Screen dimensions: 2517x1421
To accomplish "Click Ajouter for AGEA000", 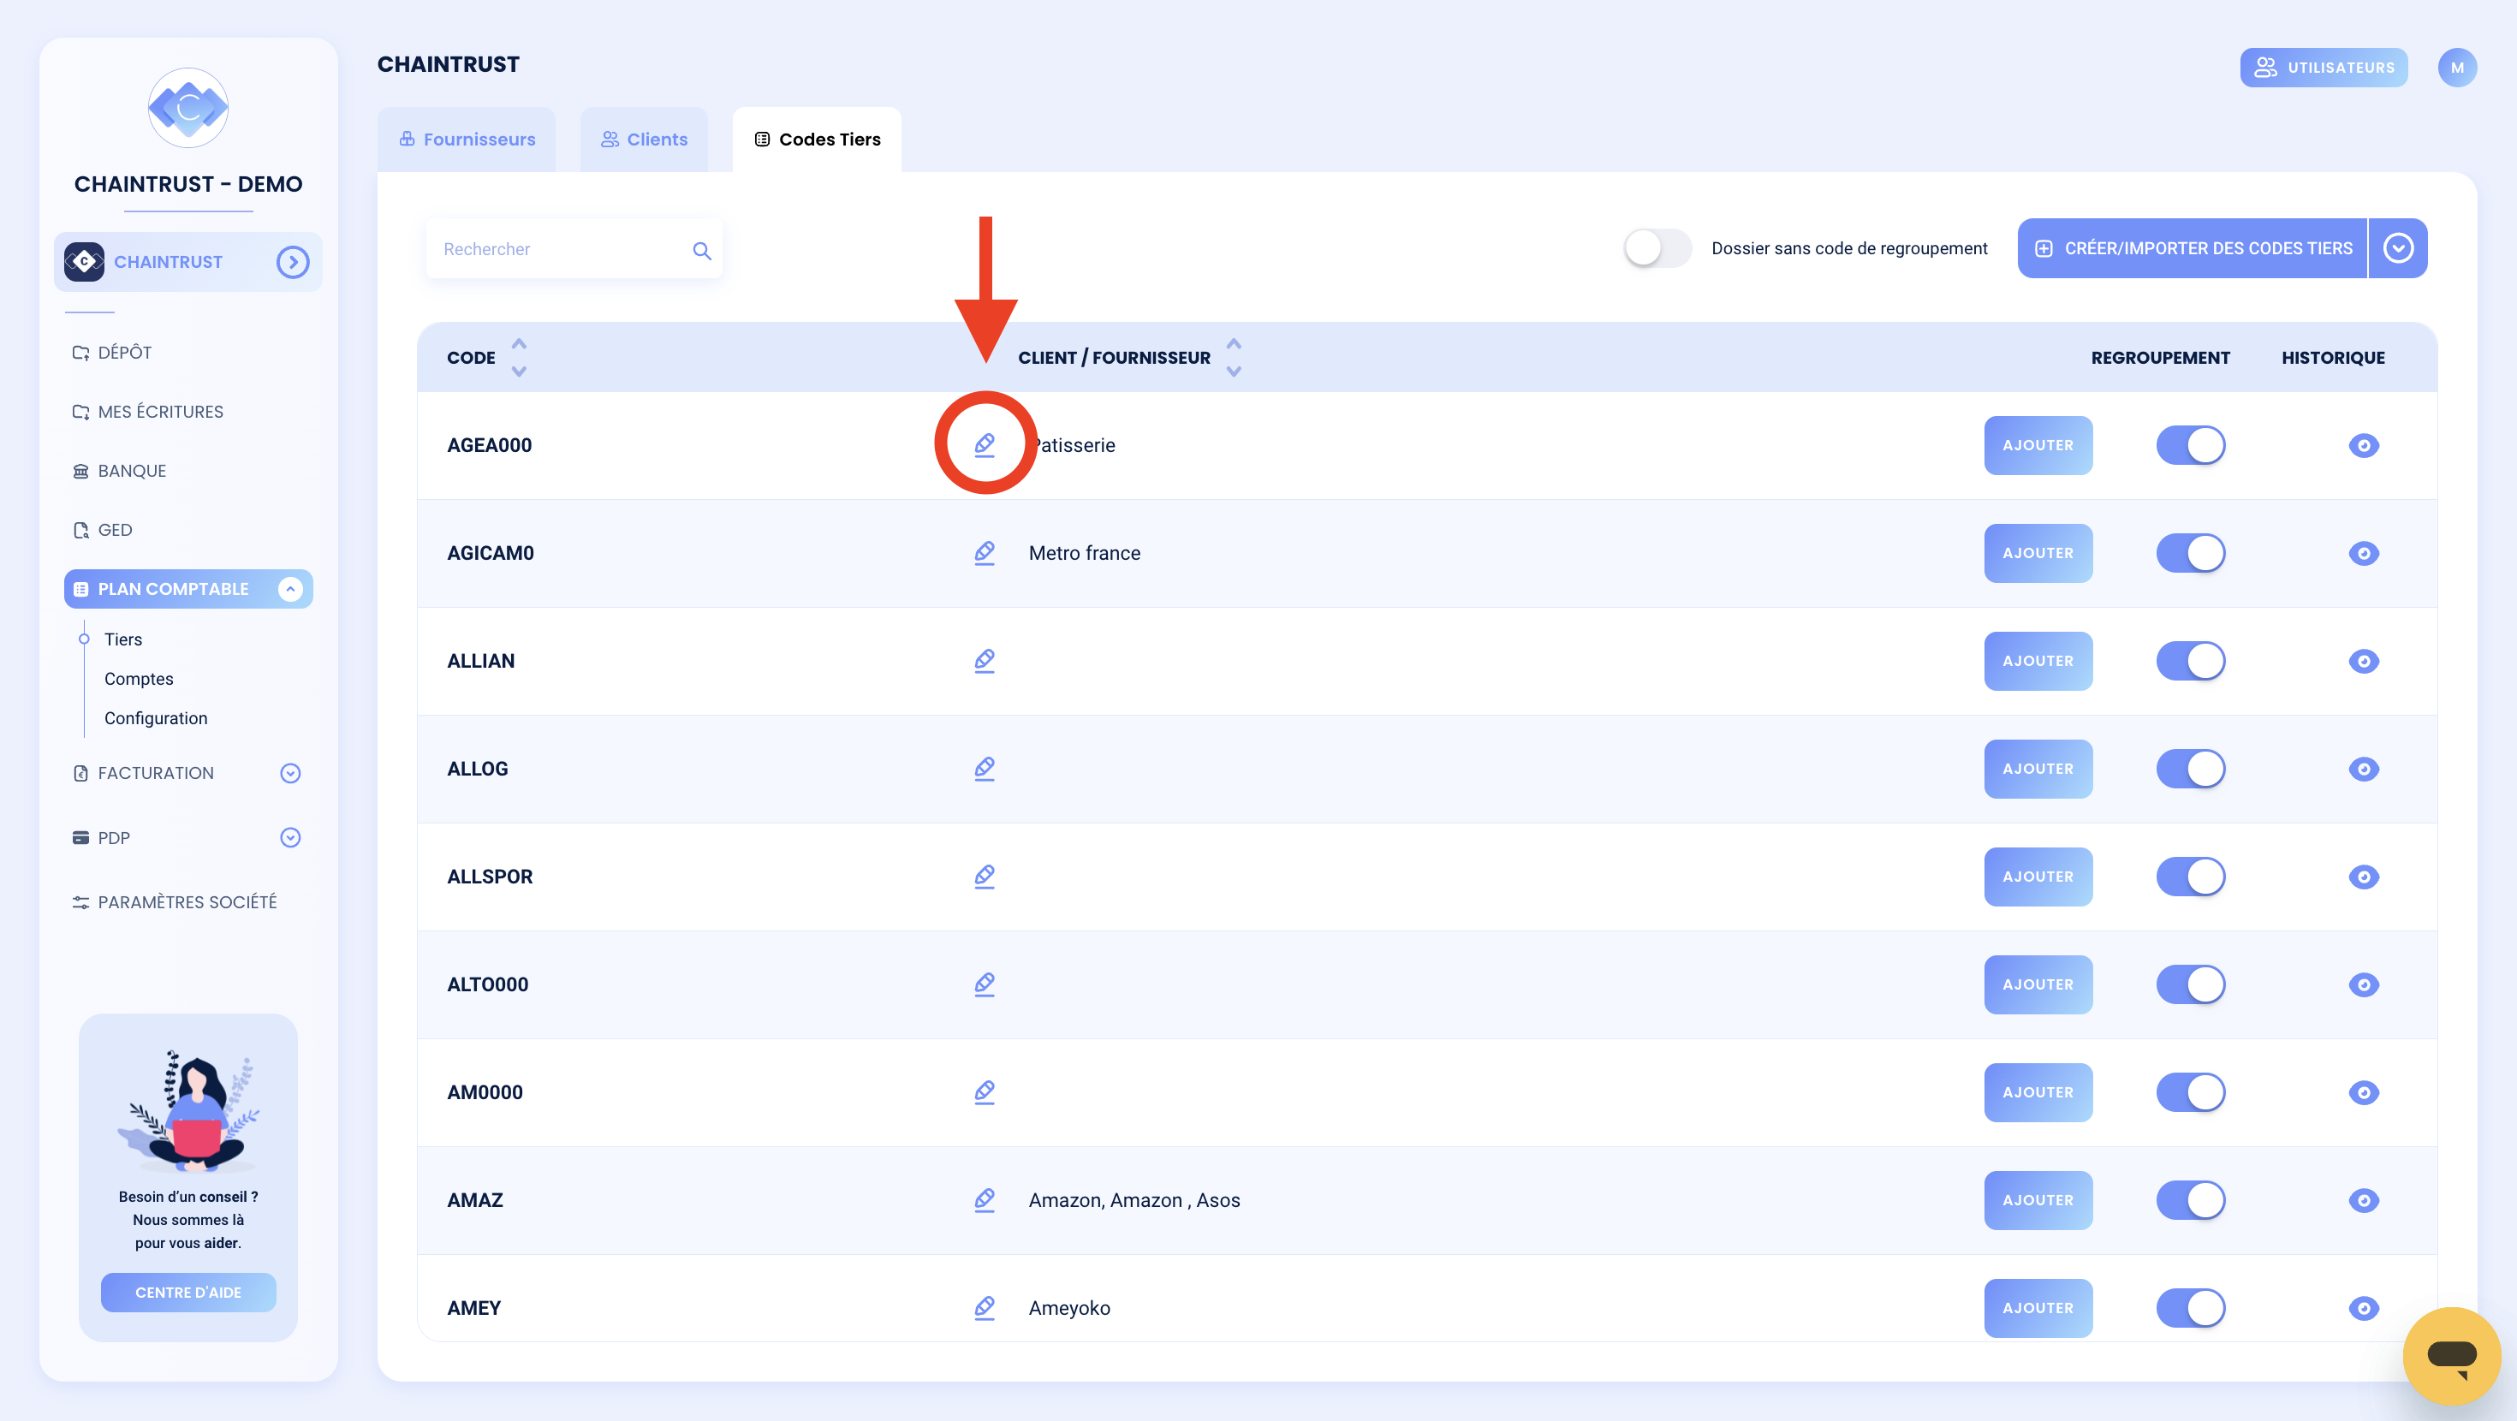I will (2038, 446).
